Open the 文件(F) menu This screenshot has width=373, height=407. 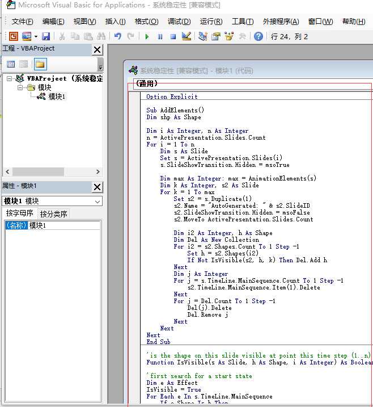(x=22, y=21)
